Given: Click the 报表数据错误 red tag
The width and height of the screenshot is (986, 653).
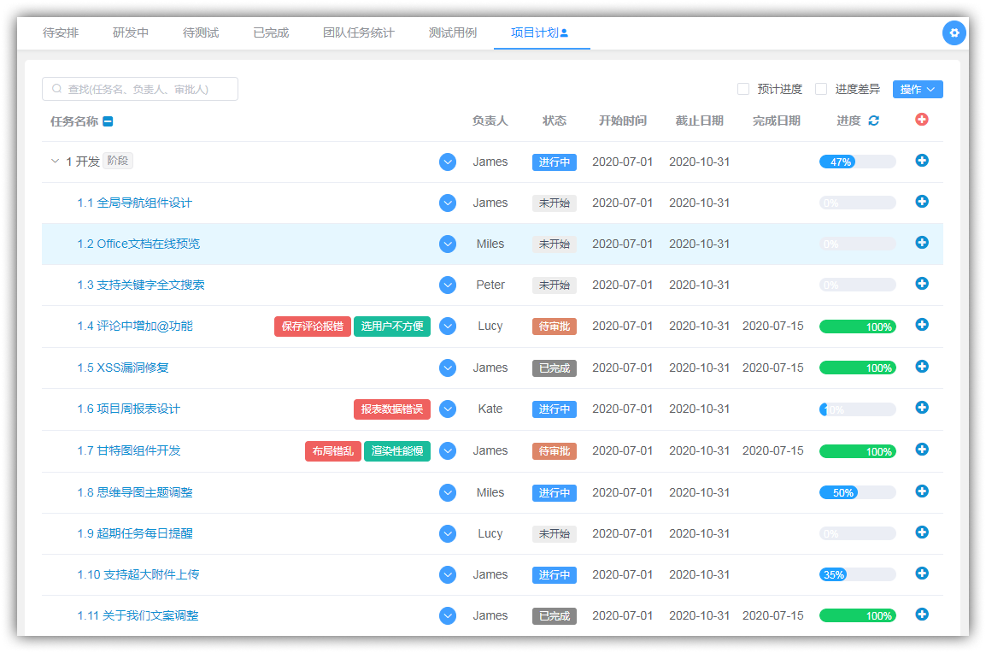Looking at the screenshot, I should (x=392, y=409).
